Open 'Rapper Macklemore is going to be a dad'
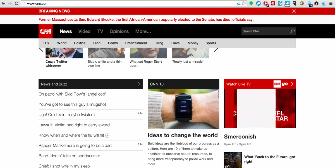335x168 pixels. [75, 146]
